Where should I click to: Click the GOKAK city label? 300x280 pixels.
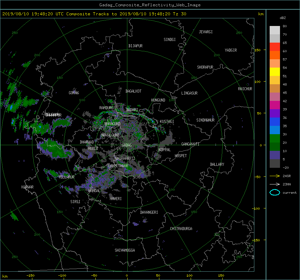point(74,93)
